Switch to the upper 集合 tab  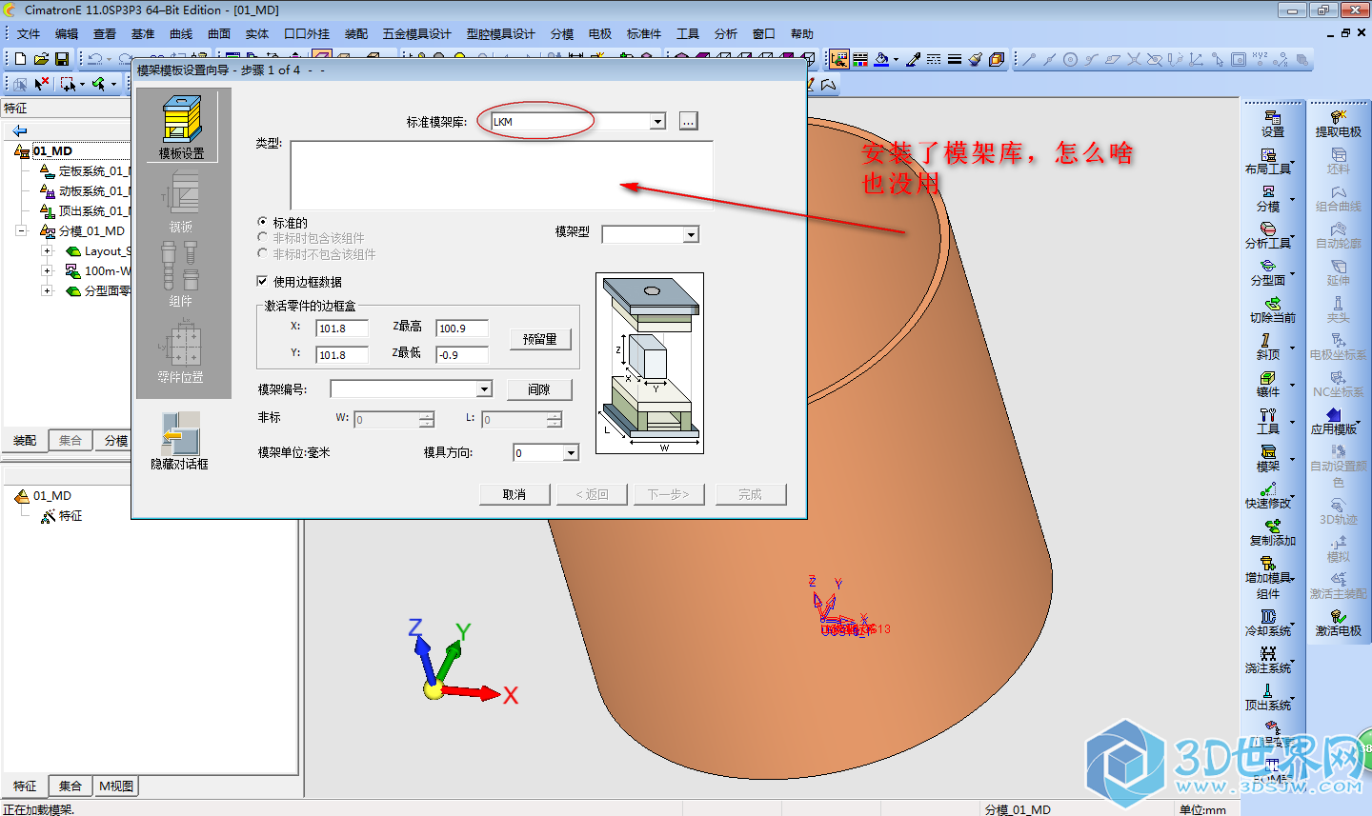[71, 441]
